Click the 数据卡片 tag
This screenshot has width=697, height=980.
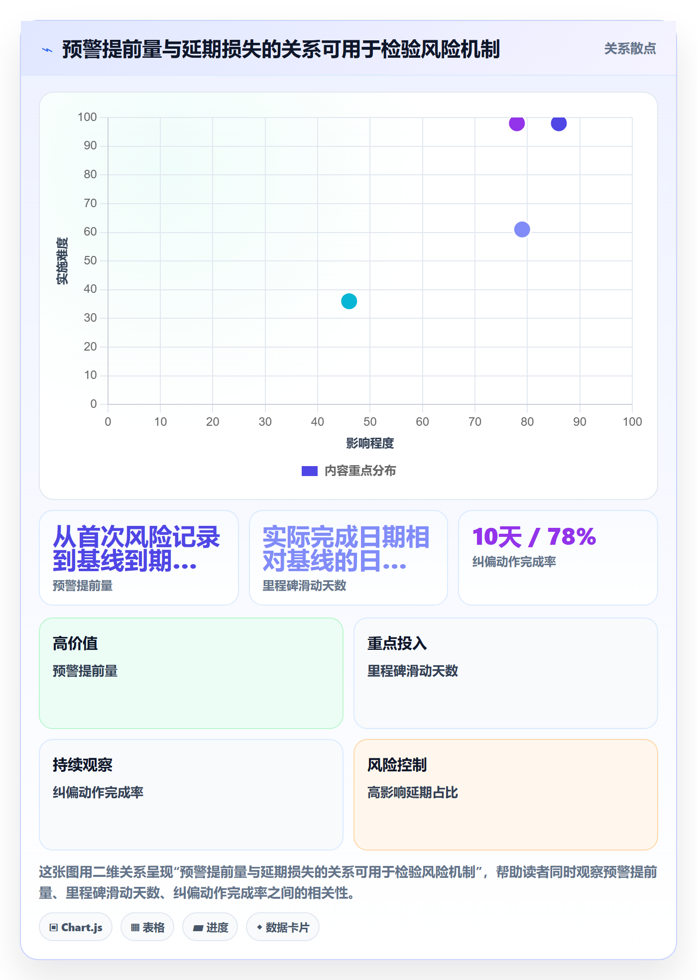(x=283, y=927)
